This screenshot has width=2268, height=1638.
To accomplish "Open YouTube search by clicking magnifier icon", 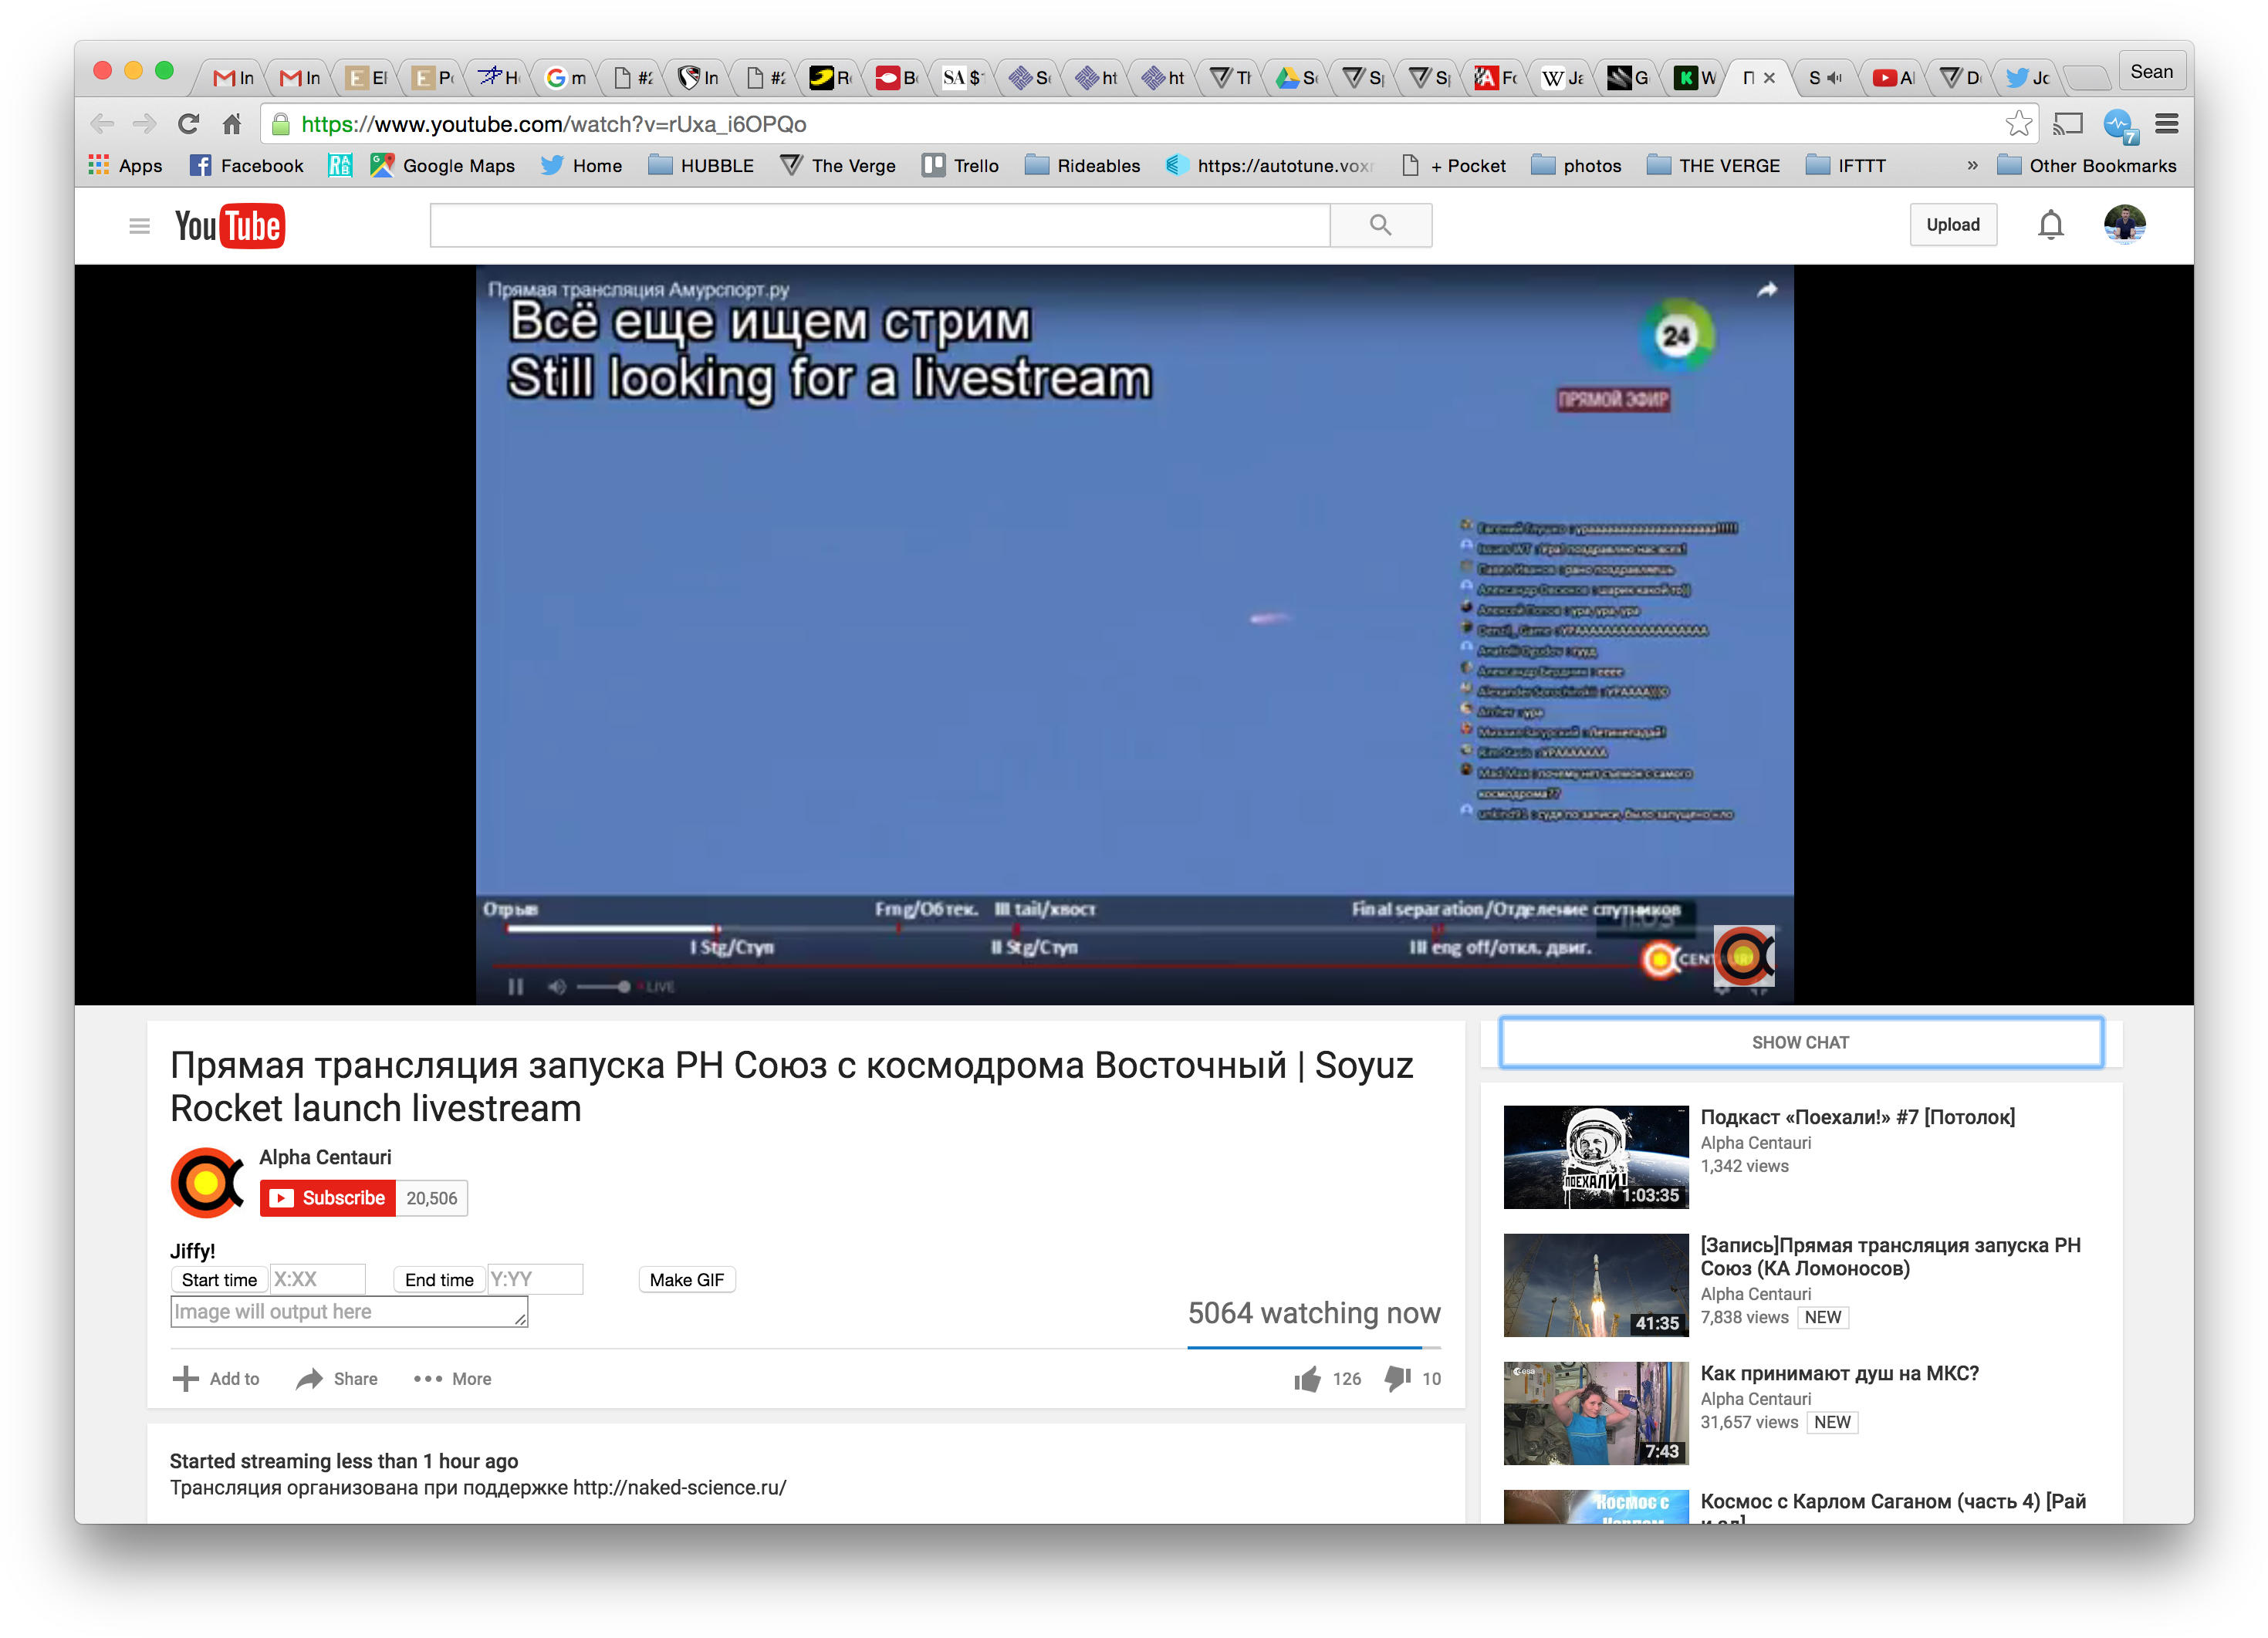I will (1381, 224).
